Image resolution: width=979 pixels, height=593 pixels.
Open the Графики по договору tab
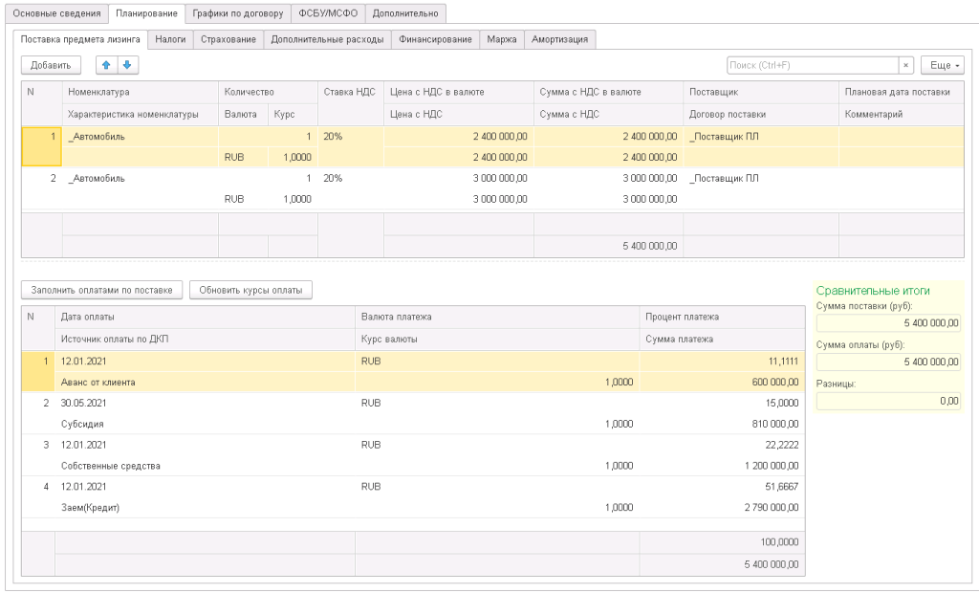[237, 13]
